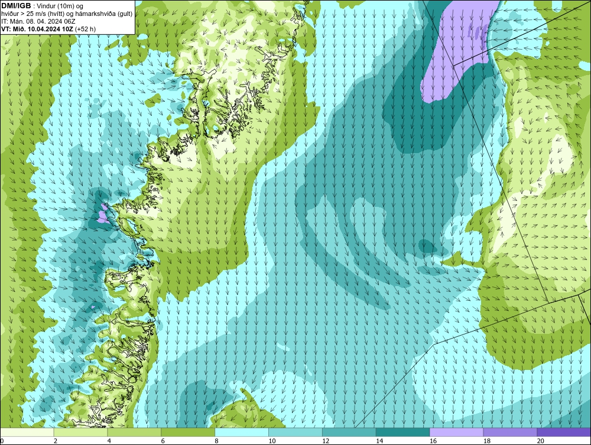
Task: Click the legend scale label "0"
Action: tap(2, 441)
